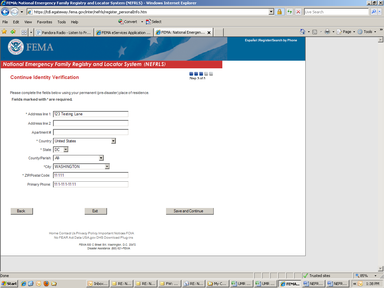This screenshot has width=384, height=288.
Task: Click the Print icon
Action: pyautogui.click(x=327, y=32)
